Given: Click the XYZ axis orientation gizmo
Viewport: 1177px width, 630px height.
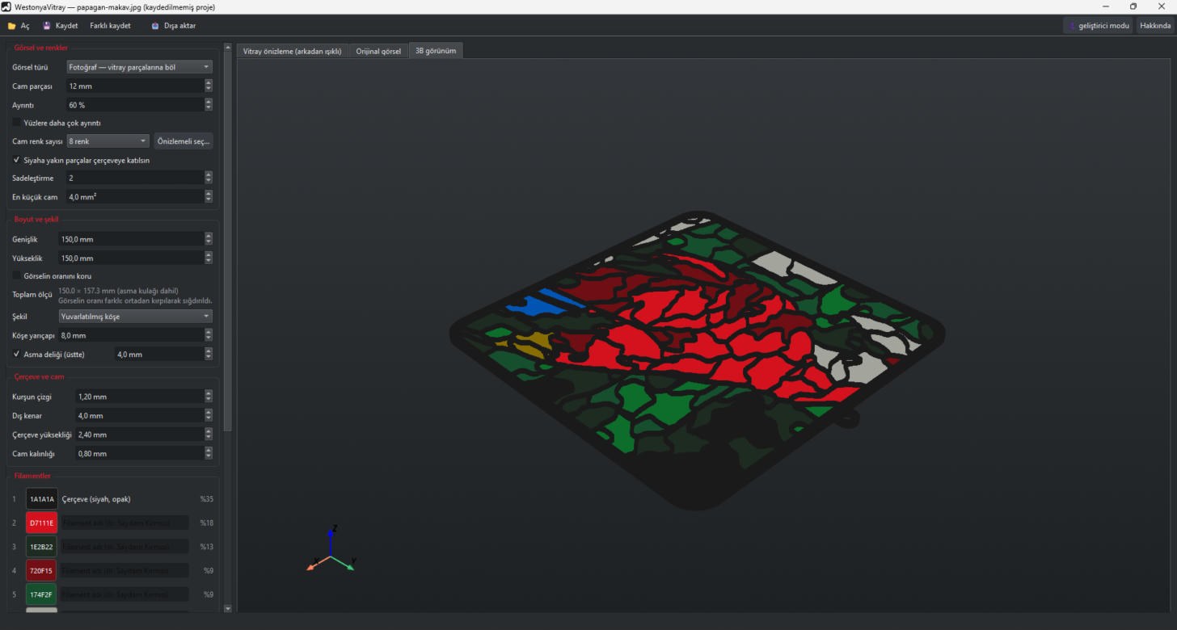Looking at the screenshot, I should click(331, 549).
